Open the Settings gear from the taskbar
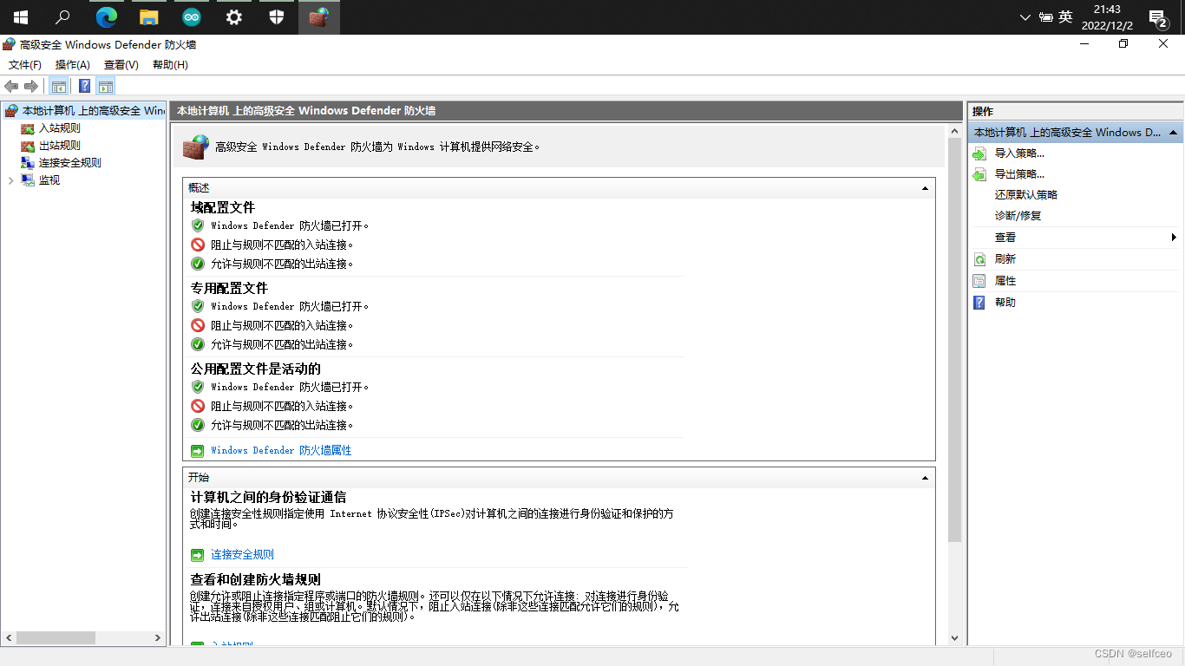The image size is (1185, 666). pos(234,17)
